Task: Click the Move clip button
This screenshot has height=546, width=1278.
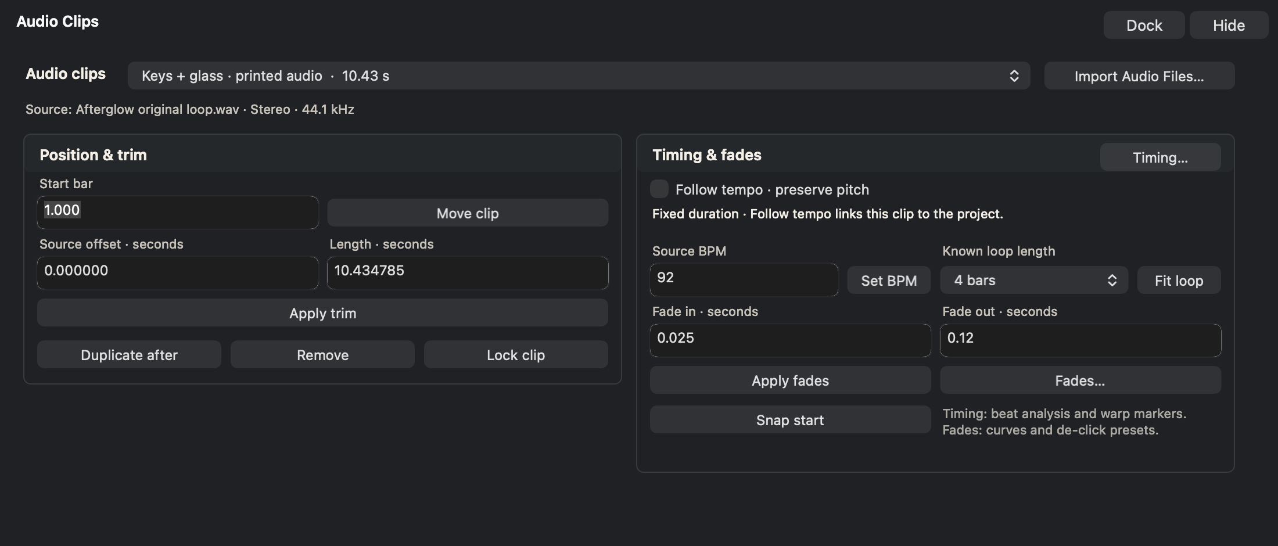Action: (468, 213)
